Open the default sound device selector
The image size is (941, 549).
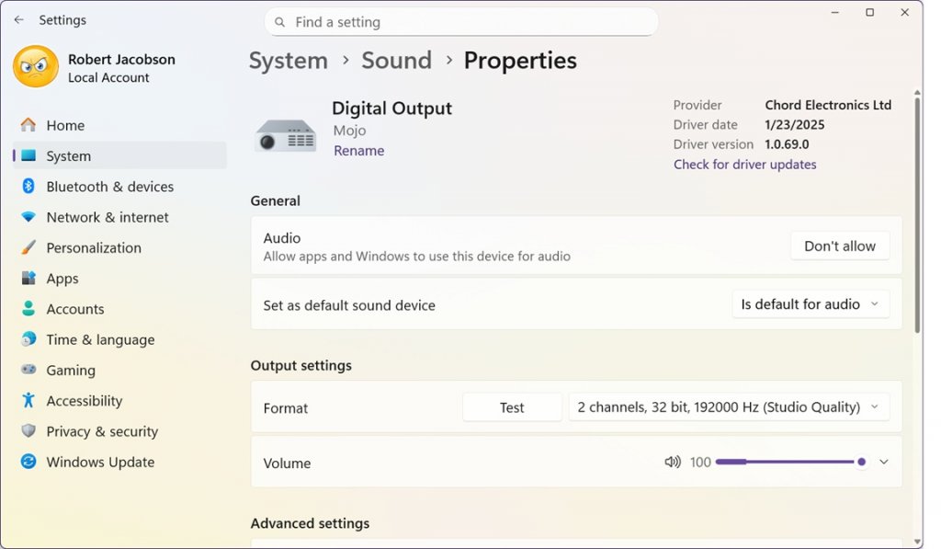tap(810, 303)
